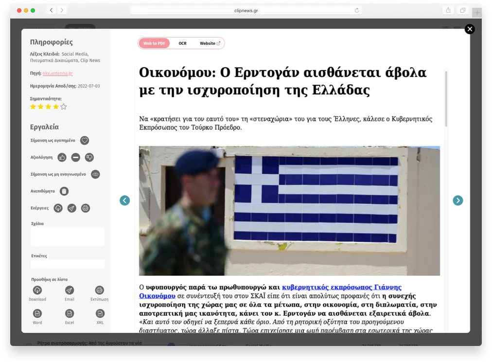Rate article with thumbs down icon
The width and height of the screenshot is (492, 363).
coord(89,157)
